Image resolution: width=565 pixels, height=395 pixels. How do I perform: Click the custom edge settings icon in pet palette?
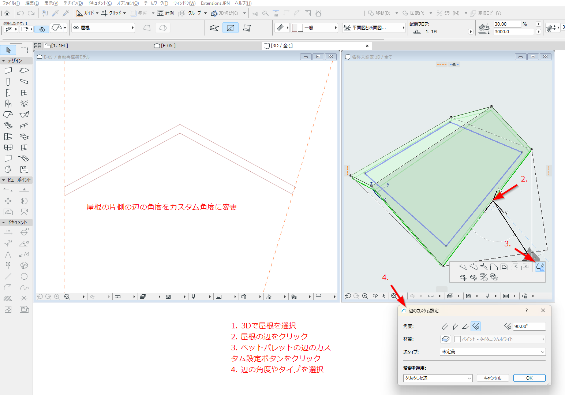coord(540,267)
